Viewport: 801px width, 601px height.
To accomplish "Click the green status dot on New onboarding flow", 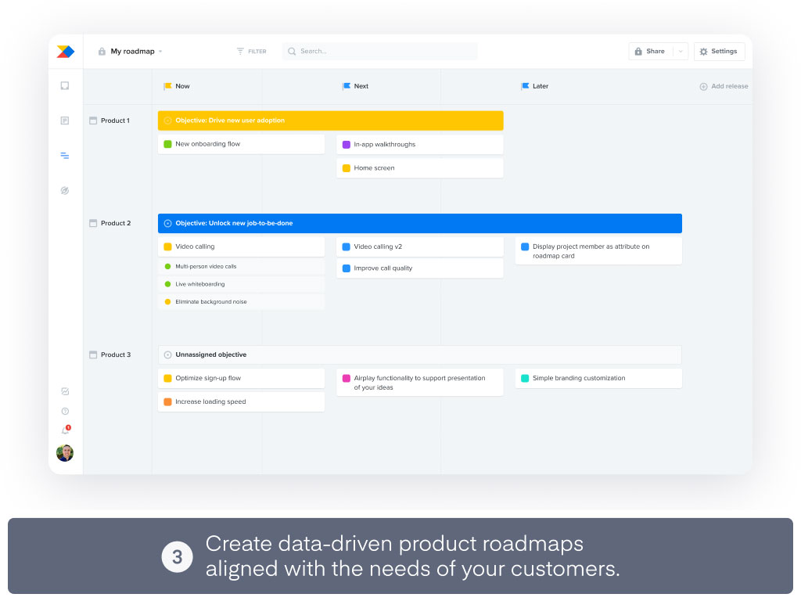I will 166,144.
